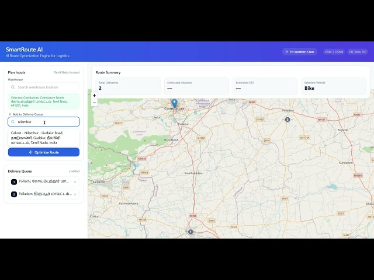
Task: Click the Total Deliveries summary card
Action: pos(128,86)
